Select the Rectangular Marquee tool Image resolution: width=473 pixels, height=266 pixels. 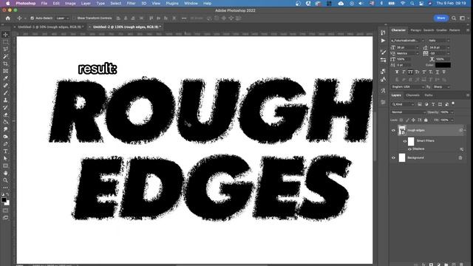(5, 42)
